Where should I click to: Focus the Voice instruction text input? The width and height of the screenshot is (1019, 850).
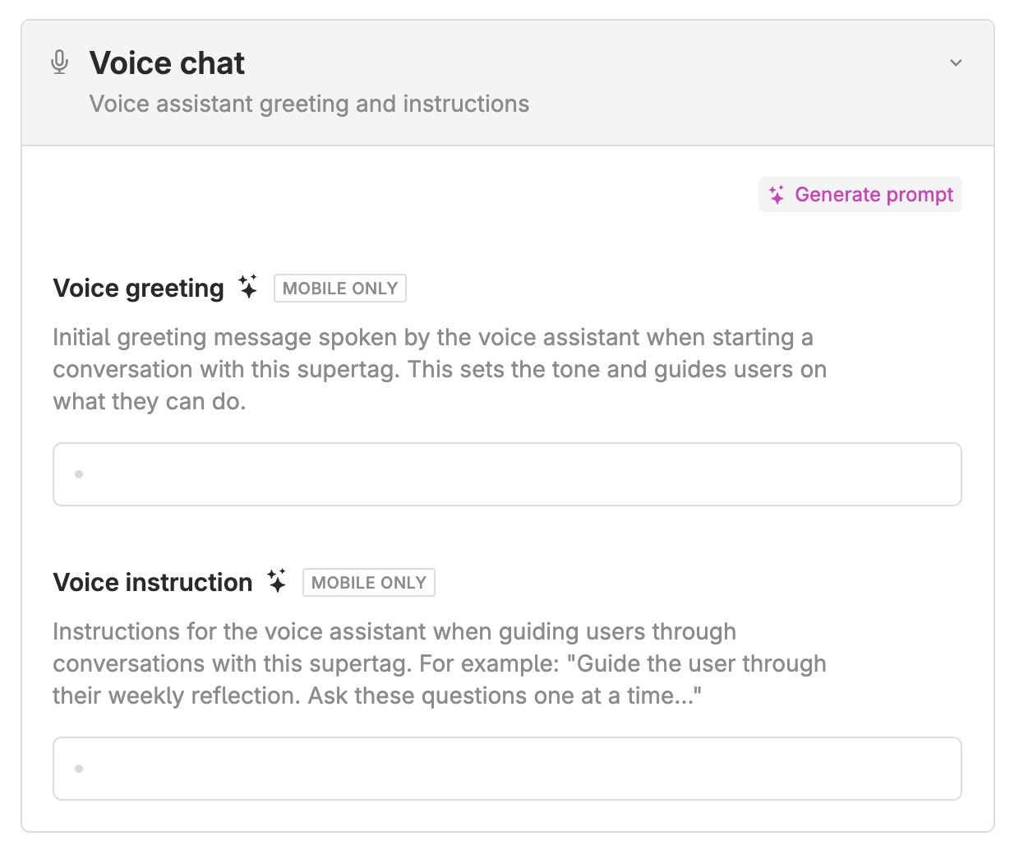[507, 769]
